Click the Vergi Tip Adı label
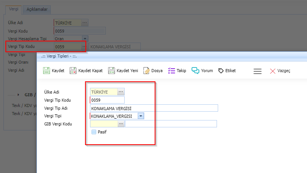307x173 pixels. tap(56, 108)
